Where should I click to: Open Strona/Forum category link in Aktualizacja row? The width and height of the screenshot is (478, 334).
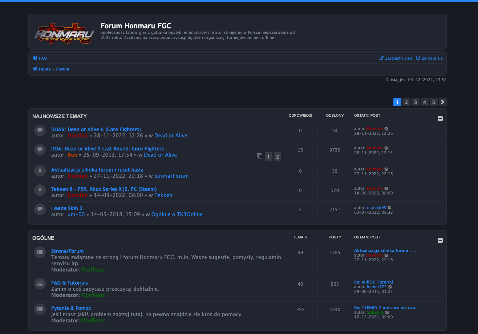point(171,176)
